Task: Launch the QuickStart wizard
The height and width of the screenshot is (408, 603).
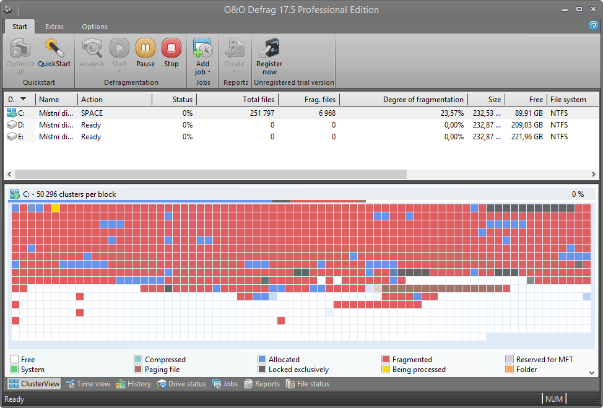Action: pyautogui.click(x=54, y=53)
